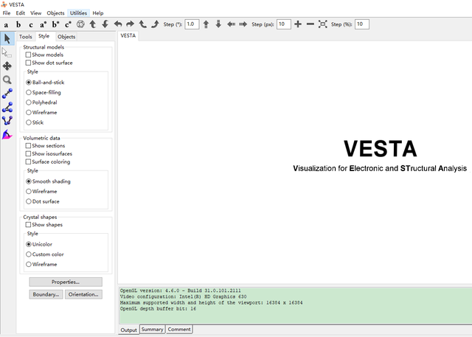Select Wireframe under Volumetric data

[x=29, y=192]
